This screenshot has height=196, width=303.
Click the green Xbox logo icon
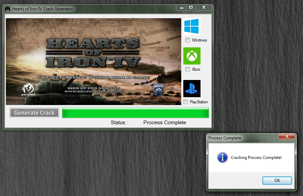192,56
